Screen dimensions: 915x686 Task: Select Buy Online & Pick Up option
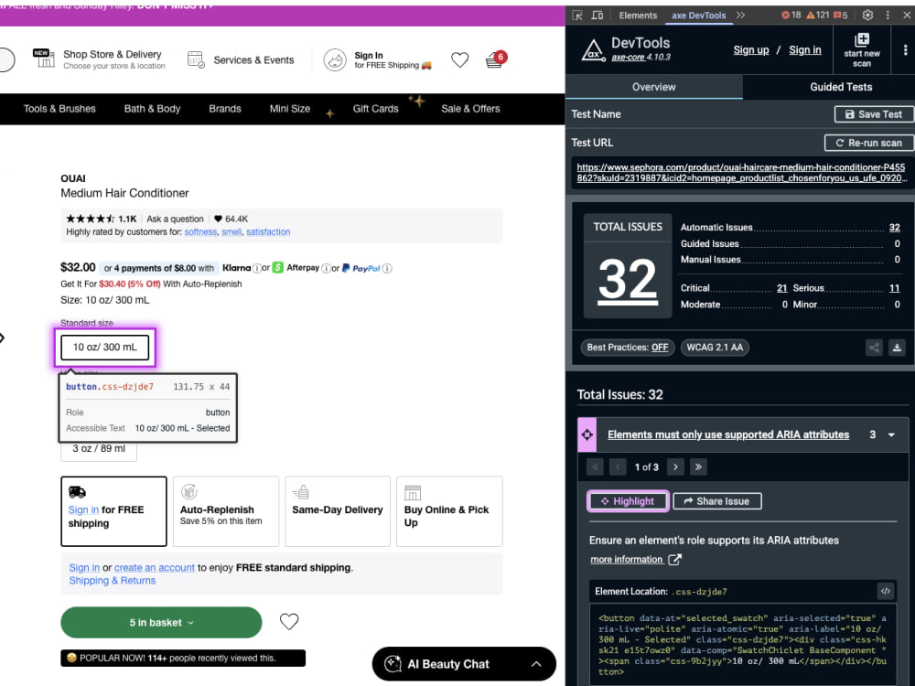[x=449, y=511]
